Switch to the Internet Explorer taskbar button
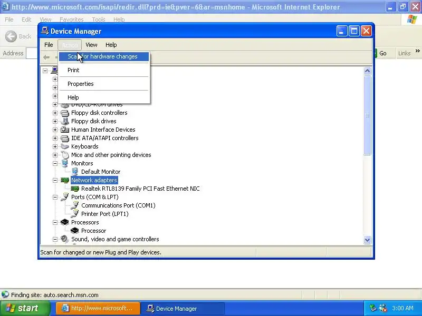422x316 pixels. pyautogui.click(x=98, y=308)
